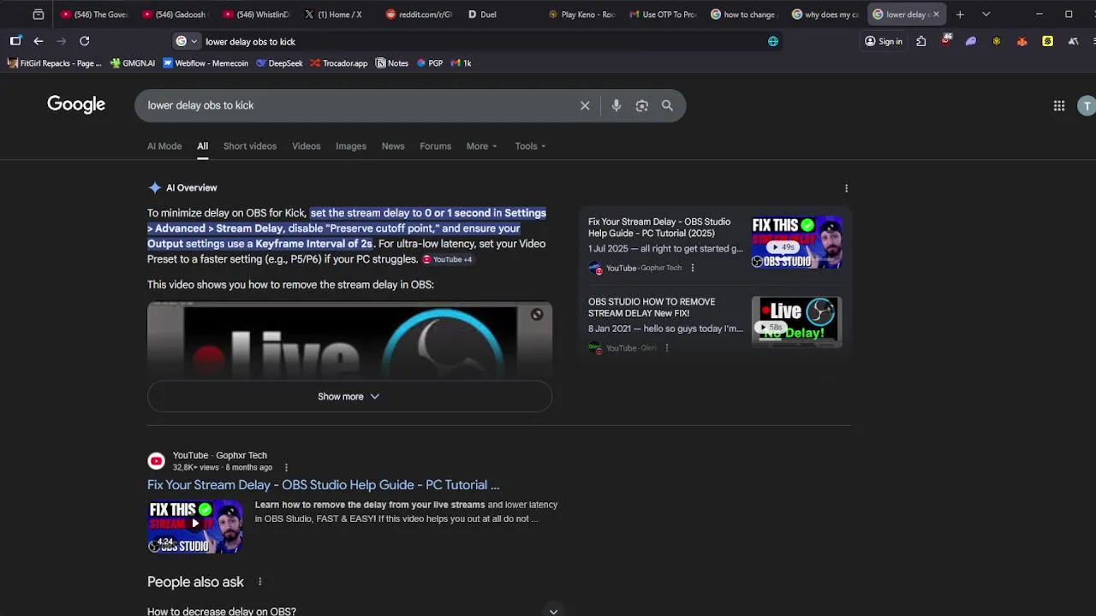Open the Google apps grid
The width and height of the screenshot is (1096, 616).
click(1059, 105)
